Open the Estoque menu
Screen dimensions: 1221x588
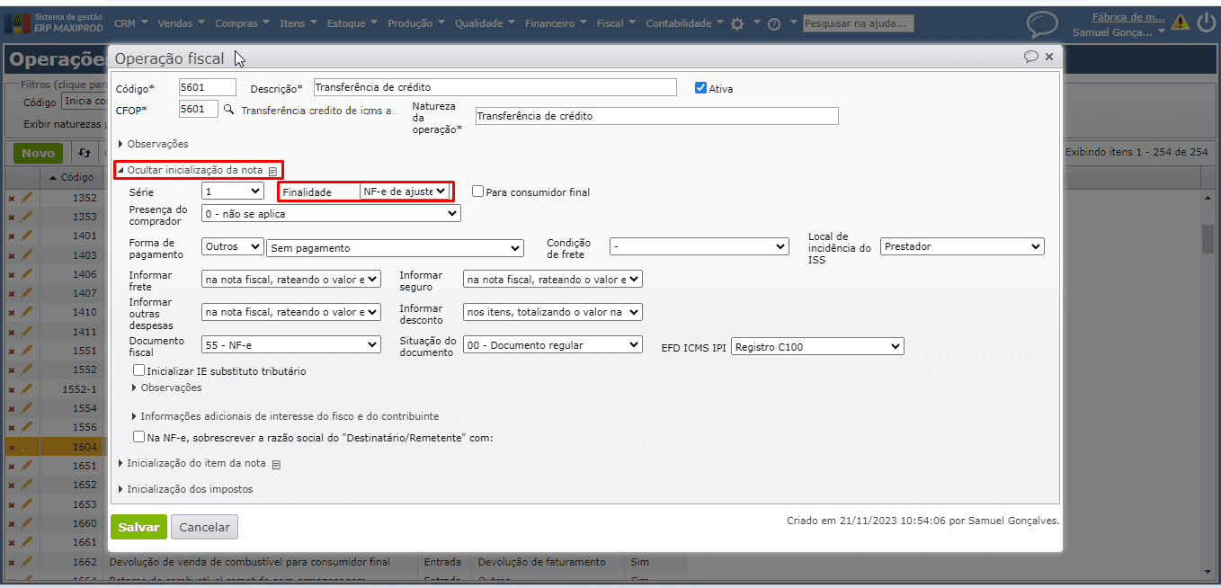tap(352, 23)
